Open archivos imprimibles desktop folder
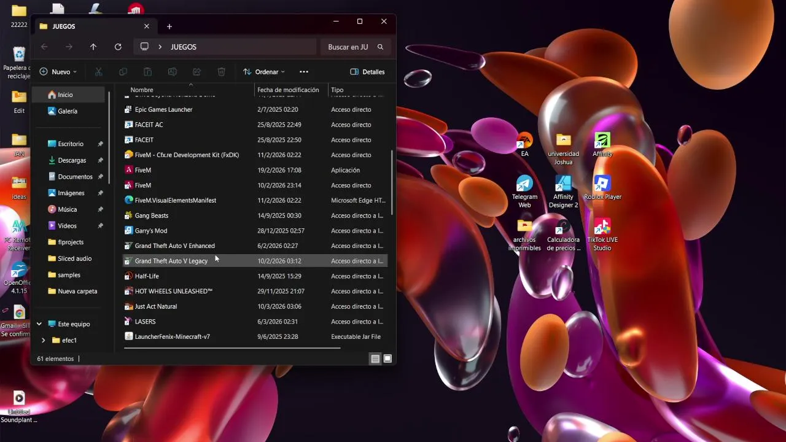The image size is (786, 442). point(524,235)
